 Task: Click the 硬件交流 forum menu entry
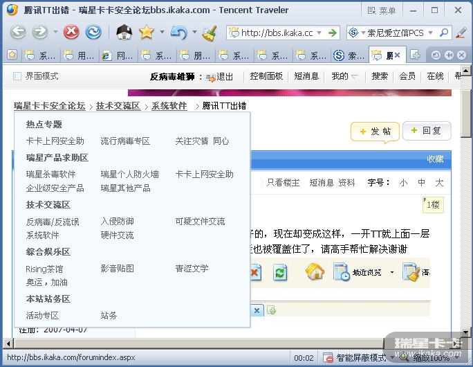click(118, 235)
